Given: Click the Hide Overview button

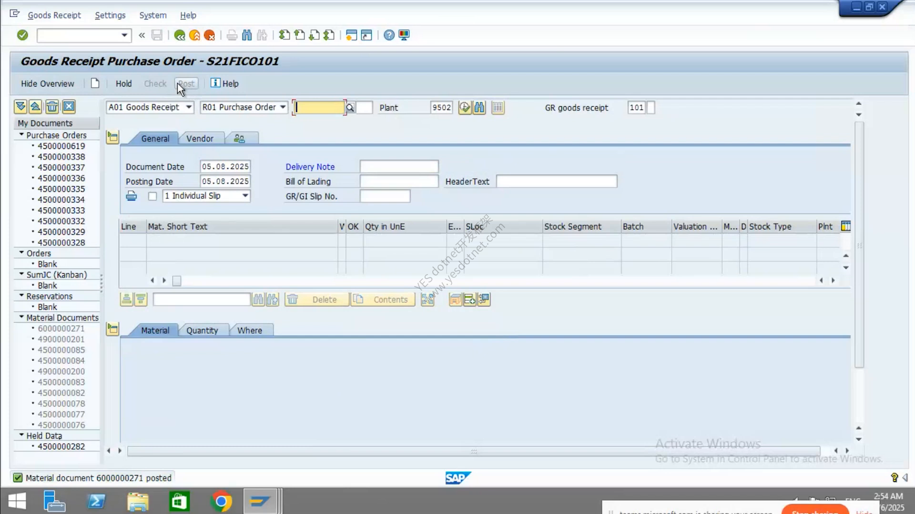Looking at the screenshot, I should point(47,84).
